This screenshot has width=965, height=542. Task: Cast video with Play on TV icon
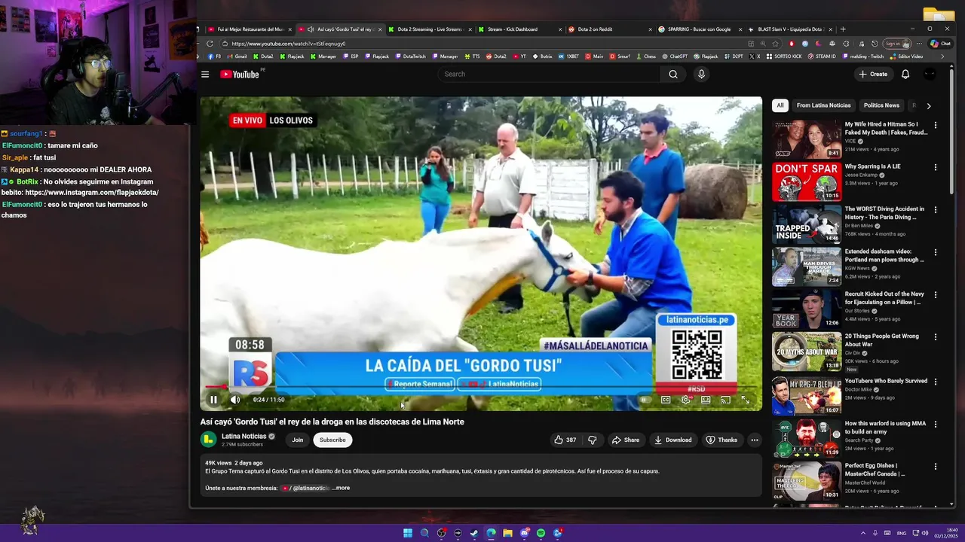coord(725,400)
